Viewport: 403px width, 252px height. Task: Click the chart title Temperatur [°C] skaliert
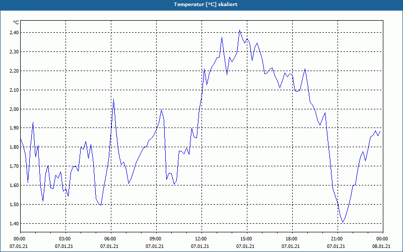tap(206, 5)
